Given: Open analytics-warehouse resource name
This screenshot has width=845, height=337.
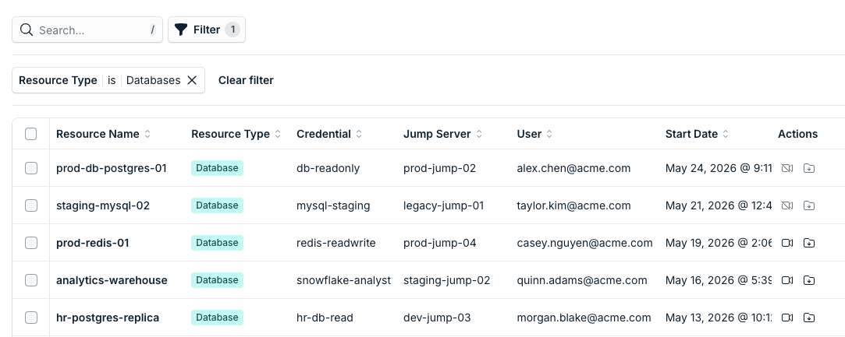Looking at the screenshot, I should [x=112, y=280].
